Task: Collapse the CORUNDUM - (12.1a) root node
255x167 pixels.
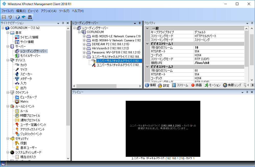Action: click(3, 28)
